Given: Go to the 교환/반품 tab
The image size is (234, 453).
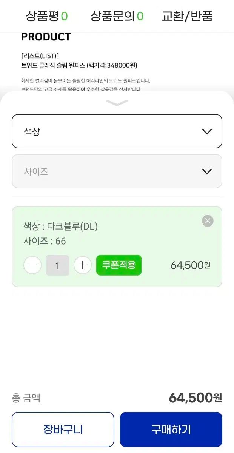Looking at the screenshot, I should (187, 16).
